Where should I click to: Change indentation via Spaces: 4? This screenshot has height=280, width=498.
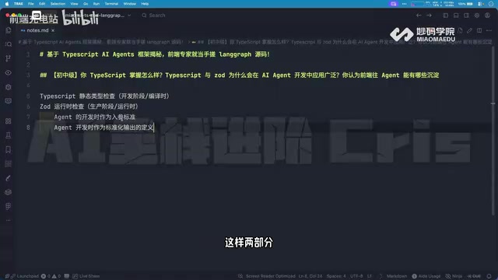pyautogui.click(x=336, y=276)
